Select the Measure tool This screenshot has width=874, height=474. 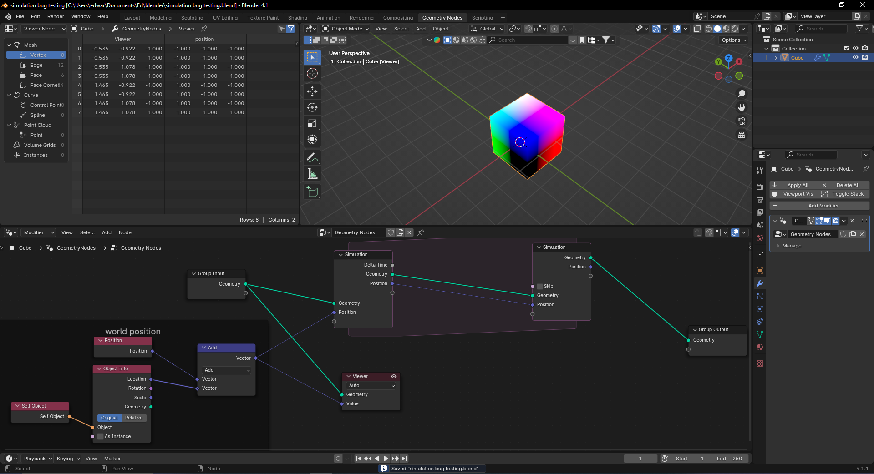click(x=312, y=174)
